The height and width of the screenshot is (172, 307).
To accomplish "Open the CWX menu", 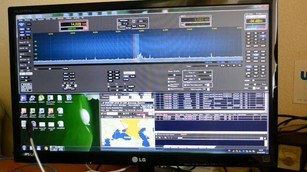I will pos(54,19).
